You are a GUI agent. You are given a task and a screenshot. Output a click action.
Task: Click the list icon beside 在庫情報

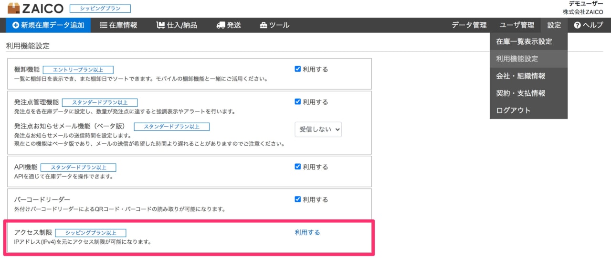104,25
